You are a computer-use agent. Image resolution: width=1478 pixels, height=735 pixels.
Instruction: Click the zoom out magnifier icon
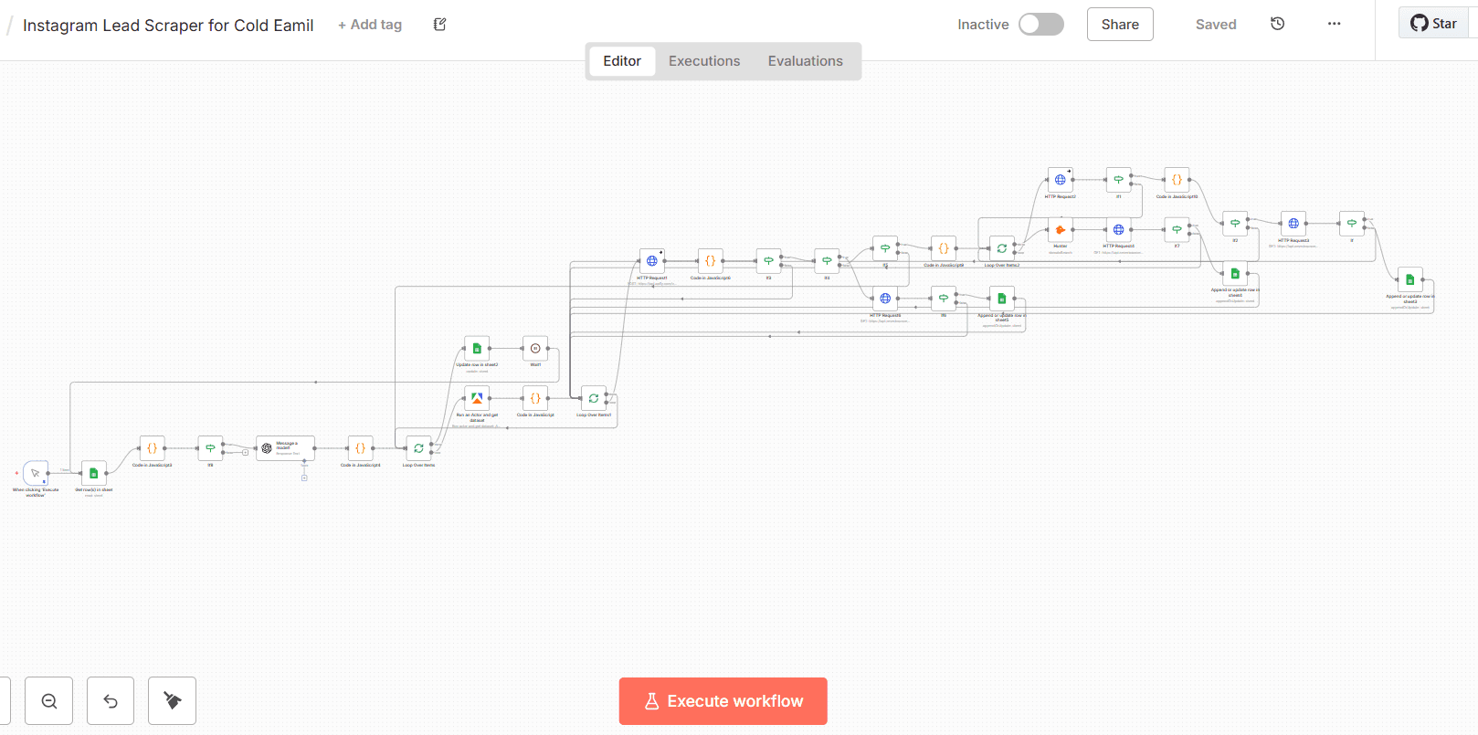click(49, 701)
